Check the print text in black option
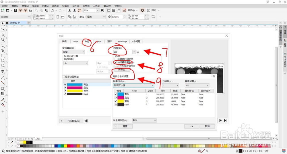Screen dimensions: 287x154 pyautogui.click(x=116, y=59)
